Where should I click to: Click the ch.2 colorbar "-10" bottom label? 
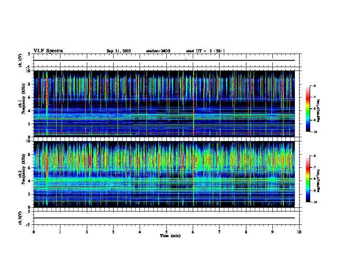click(315, 202)
